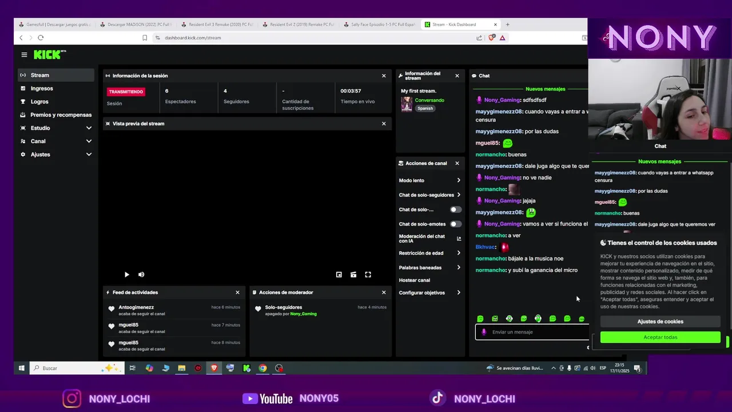
Task: Click the Spanish language tag
Action: point(425,108)
